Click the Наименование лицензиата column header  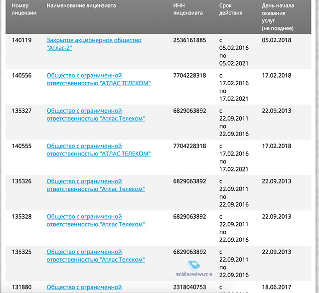tap(81, 5)
